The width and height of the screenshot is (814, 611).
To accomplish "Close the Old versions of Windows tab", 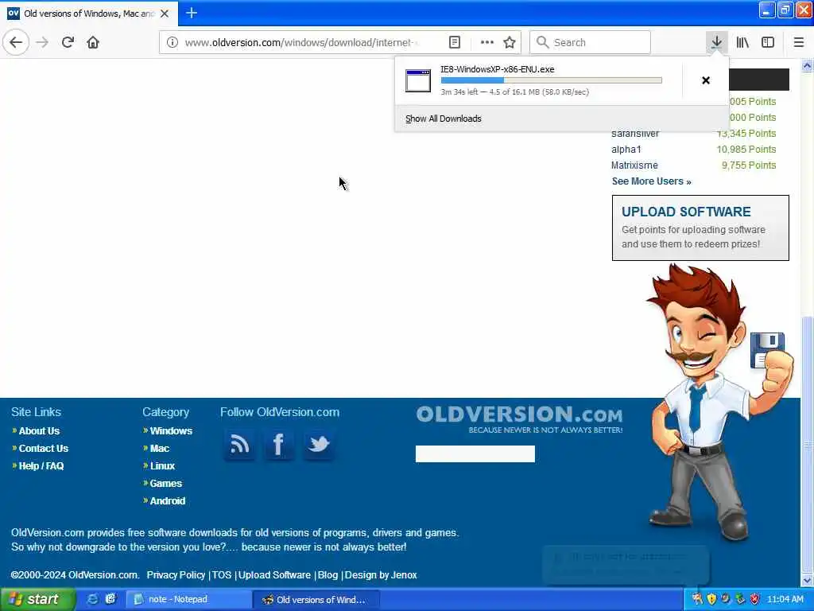I will pos(165,14).
